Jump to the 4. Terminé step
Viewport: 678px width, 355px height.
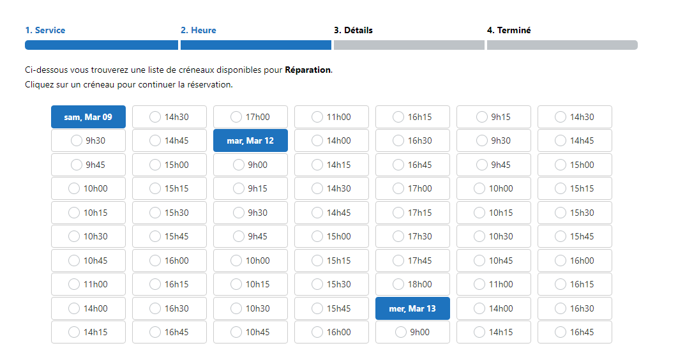(x=509, y=30)
